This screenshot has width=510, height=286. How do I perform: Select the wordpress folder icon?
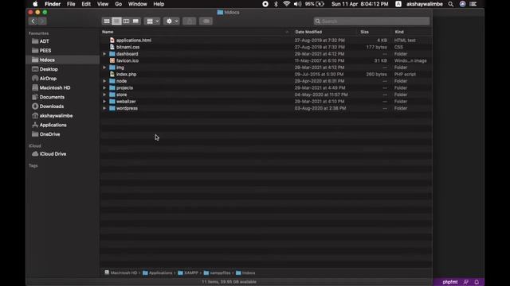pyautogui.click(x=112, y=108)
